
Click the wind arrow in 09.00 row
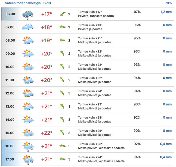point(62,54)
